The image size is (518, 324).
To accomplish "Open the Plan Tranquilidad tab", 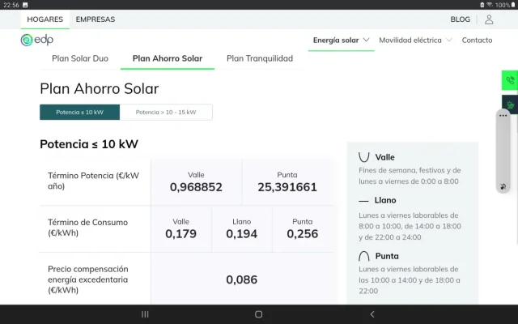I will (x=260, y=58).
